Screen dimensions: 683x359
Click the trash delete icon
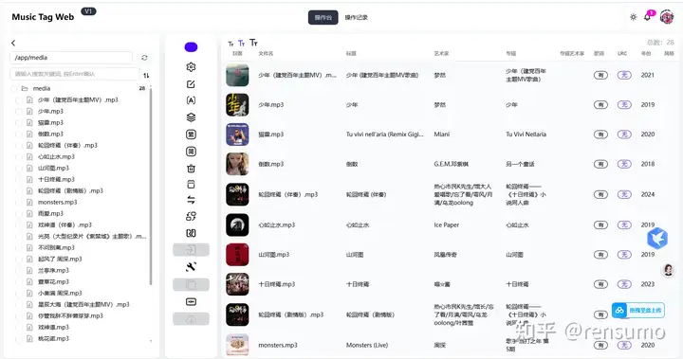tap(191, 169)
